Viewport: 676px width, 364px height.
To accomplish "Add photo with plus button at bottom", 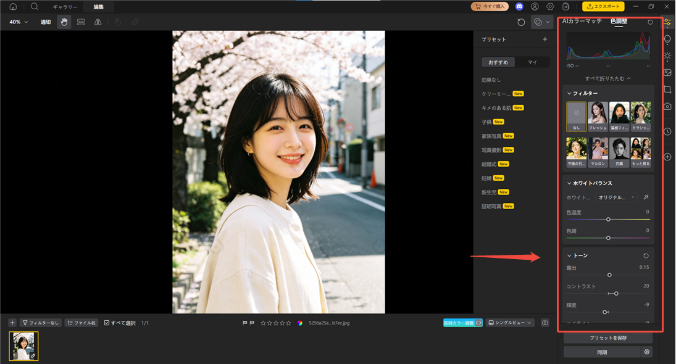I will [12, 323].
